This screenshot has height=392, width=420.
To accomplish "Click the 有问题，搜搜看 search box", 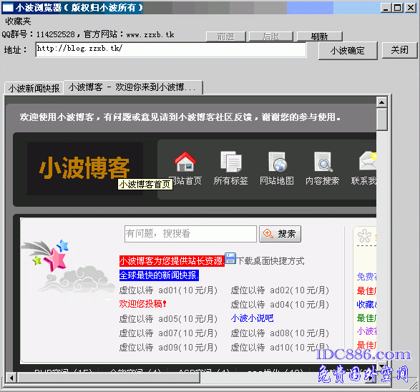I will click(x=190, y=234).
